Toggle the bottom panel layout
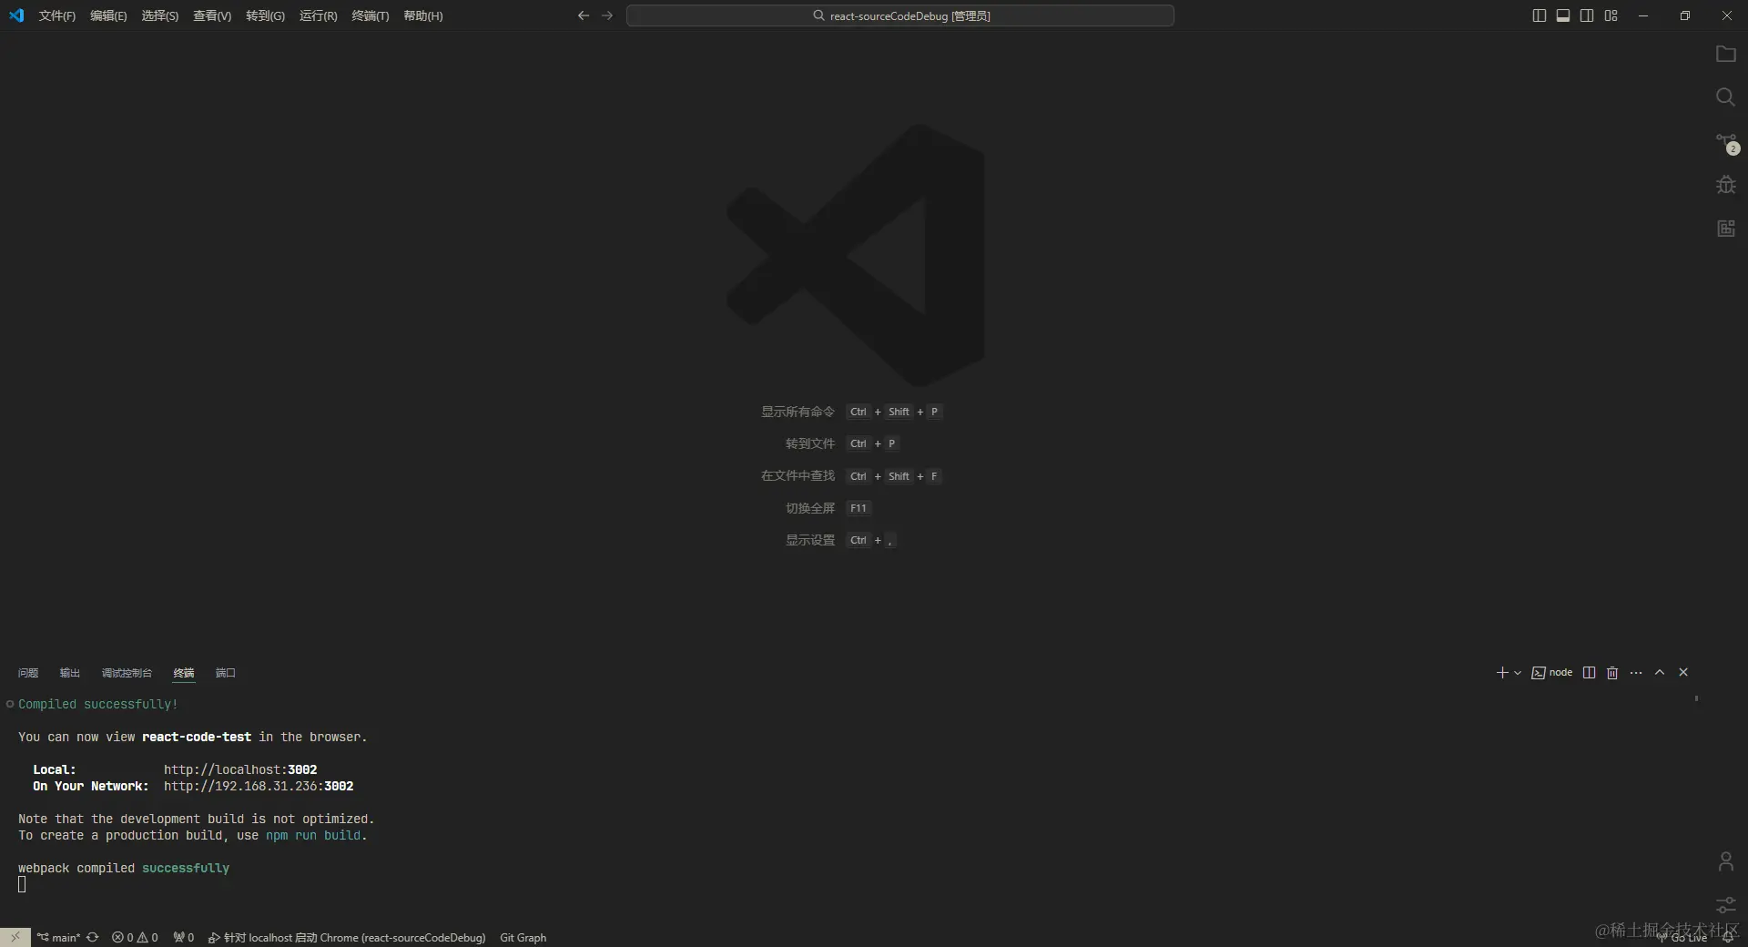Image resolution: width=1748 pixels, height=947 pixels. [1563, 15]
